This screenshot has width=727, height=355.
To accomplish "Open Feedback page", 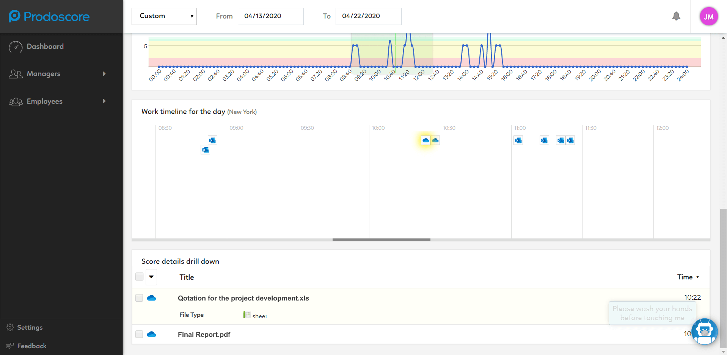I will coord(32,346).
